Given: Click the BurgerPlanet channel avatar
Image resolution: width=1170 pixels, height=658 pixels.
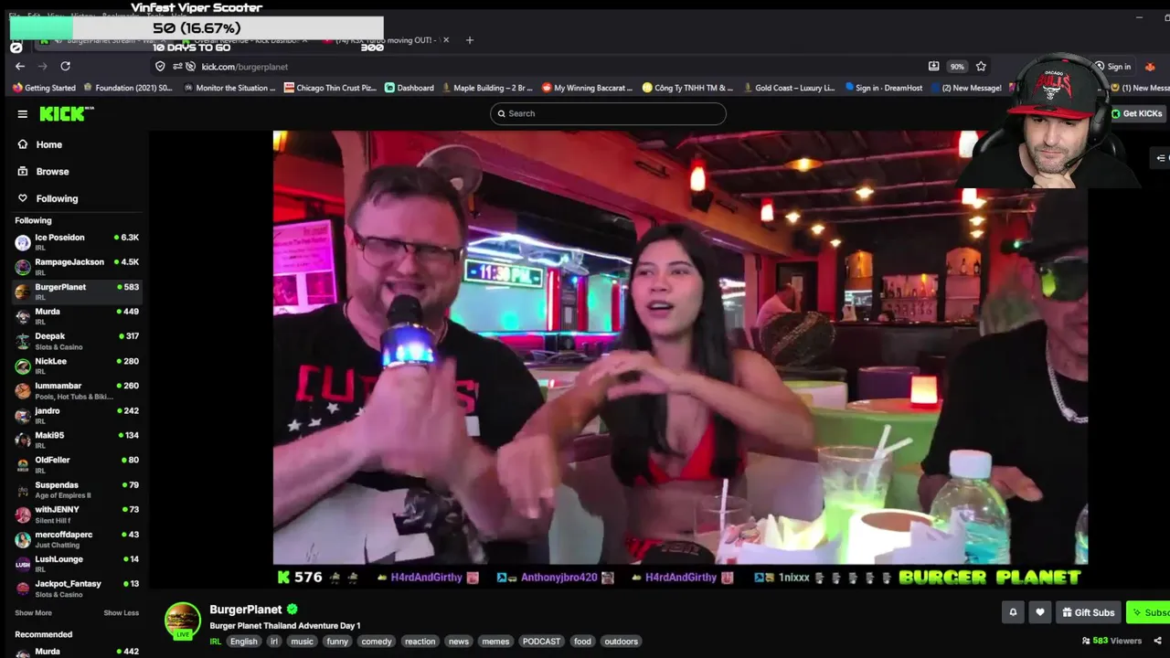Looking at the screenshot, I should [x=182, y=620].
